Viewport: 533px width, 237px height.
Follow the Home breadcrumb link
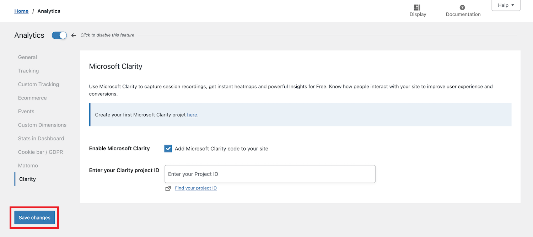21,11
